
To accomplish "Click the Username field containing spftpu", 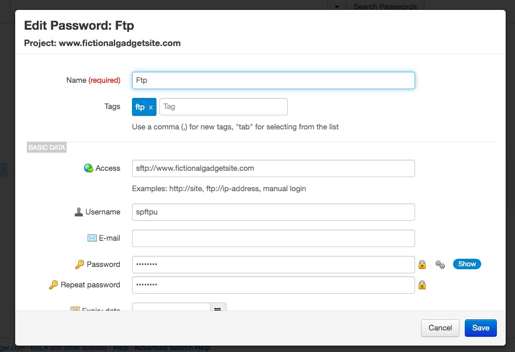I will click(273, 212).
